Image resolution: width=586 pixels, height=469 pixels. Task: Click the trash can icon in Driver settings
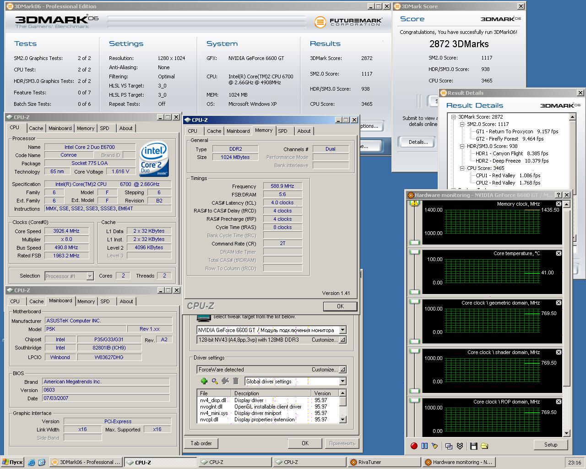click(236, 381)
